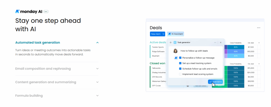Check 'Implement lead scoring system'
Screen dimensions: 271x107
coord(180,74)
